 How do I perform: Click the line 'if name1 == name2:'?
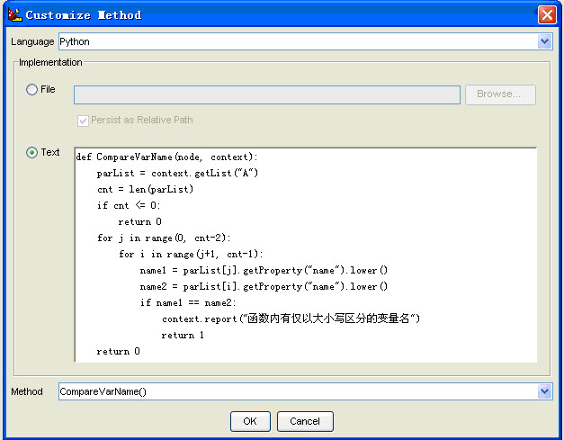pyautogui.click(x=188, y=302)
